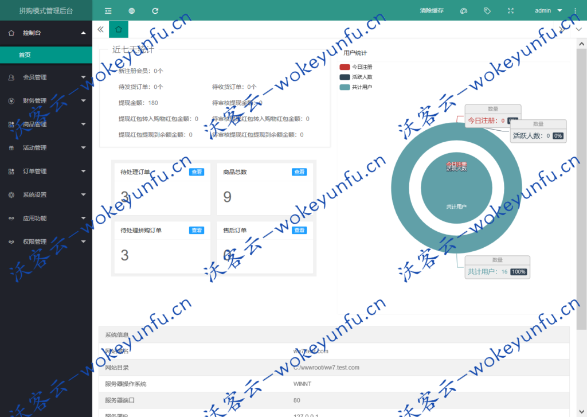Image resolution: width=587 pixels, height=417 pixels.
Task: Click the 活动管理 gift icon
Action: [11, 148]
